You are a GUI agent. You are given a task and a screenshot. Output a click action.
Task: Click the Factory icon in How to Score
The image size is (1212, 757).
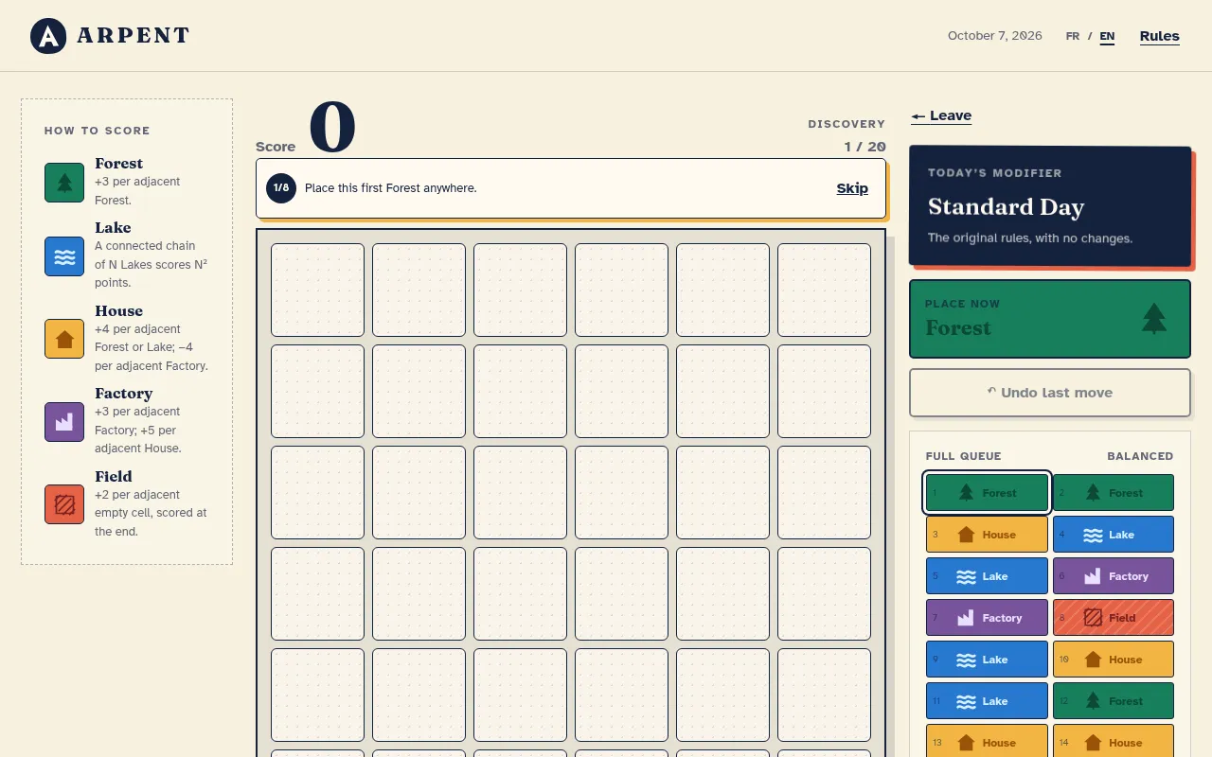(64, 422)
